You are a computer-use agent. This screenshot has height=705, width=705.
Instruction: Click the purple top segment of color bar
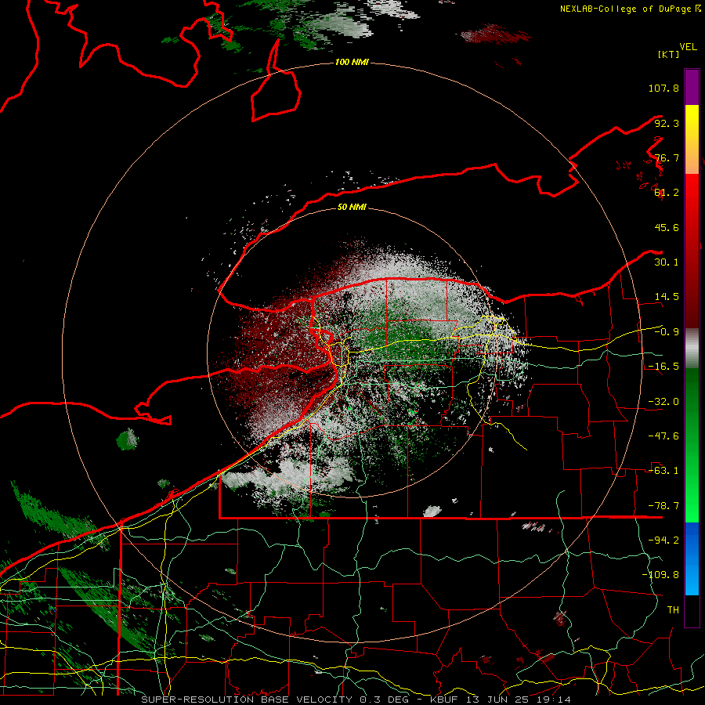coord(692,87)
